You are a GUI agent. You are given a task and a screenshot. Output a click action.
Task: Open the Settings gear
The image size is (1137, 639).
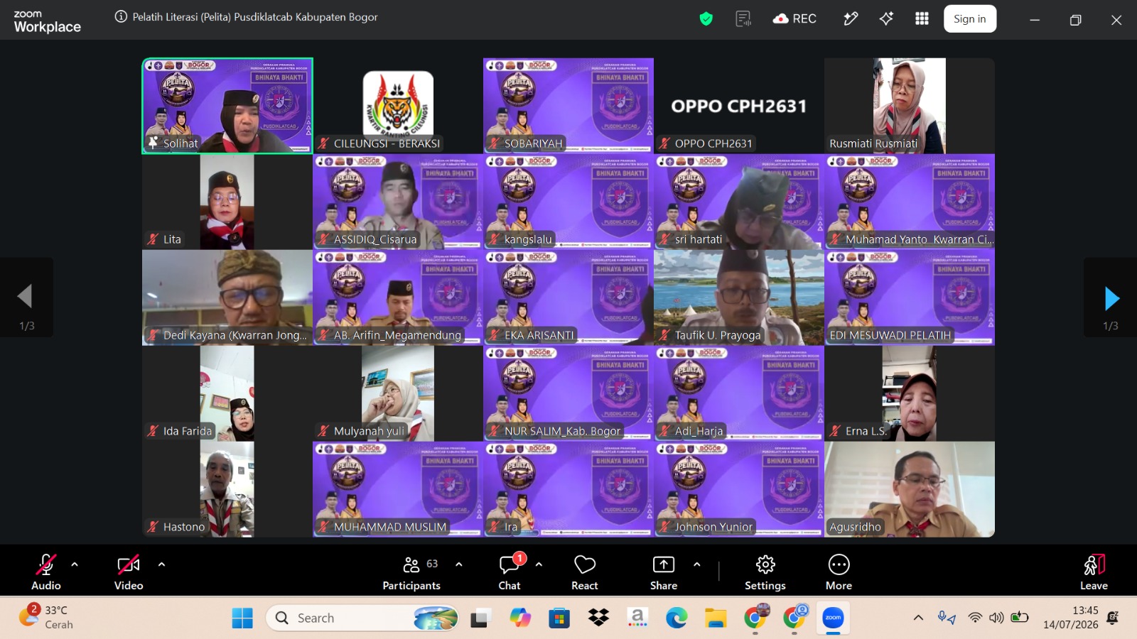click(x=765, y=572)
